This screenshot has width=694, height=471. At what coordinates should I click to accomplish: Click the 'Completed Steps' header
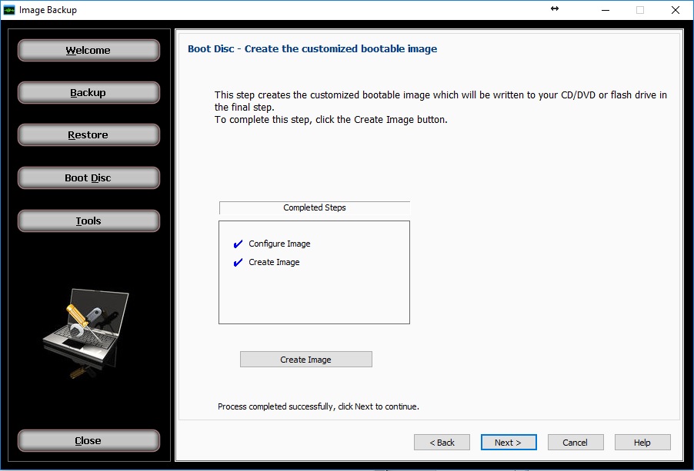pyautogui.click(x=315, y=207)
